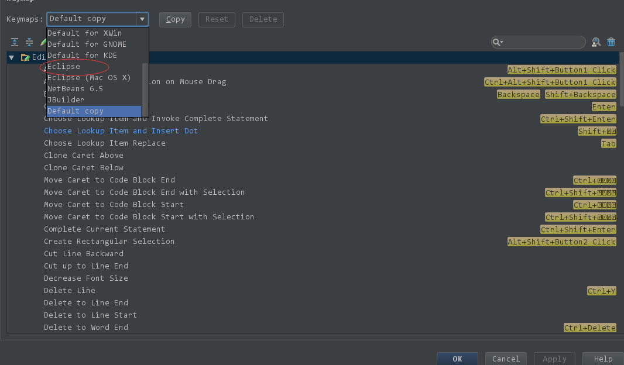Select Default for KDE keymap

point(94,55)
